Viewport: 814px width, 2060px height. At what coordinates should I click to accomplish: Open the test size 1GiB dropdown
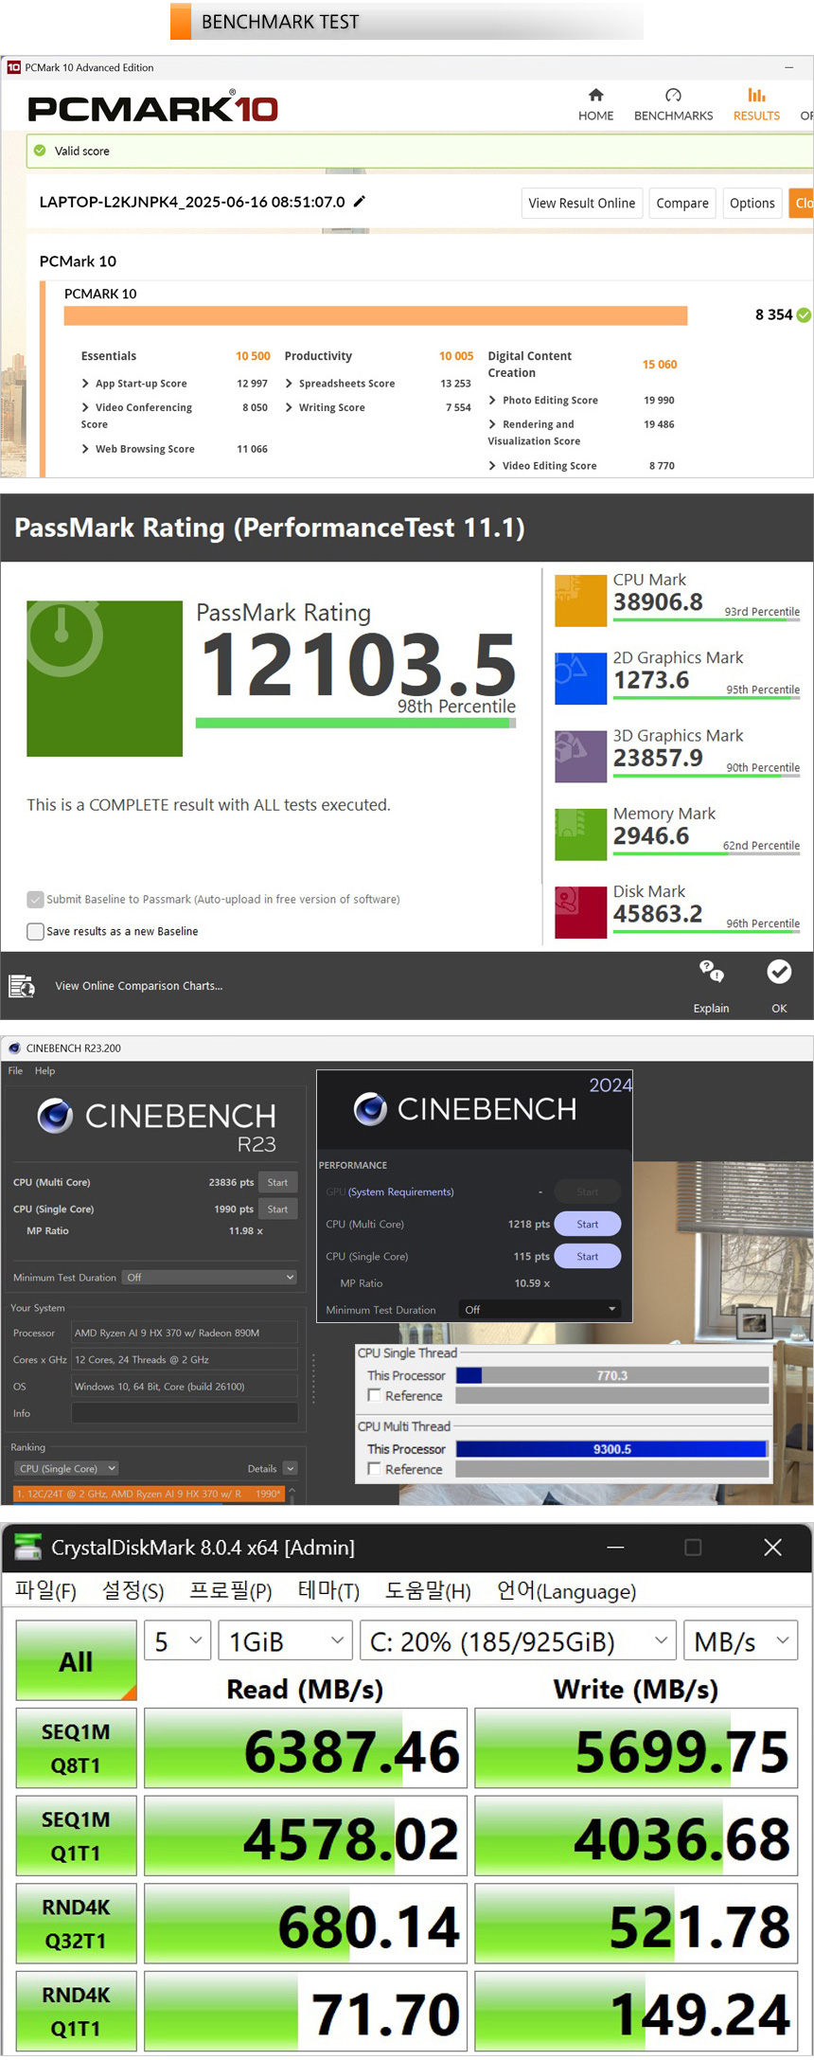[x=285, y=1641]
